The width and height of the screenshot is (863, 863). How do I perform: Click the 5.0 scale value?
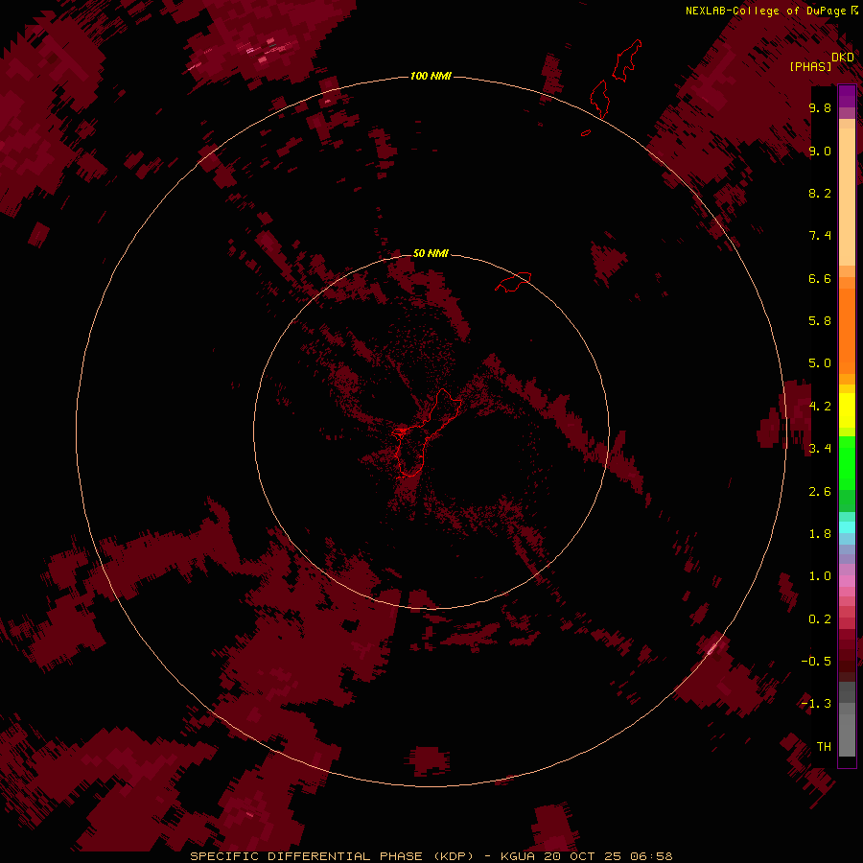pyautogui.click(x=820, y=363)
